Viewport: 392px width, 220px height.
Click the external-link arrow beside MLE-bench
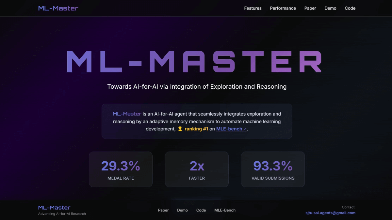pos(244,129)
